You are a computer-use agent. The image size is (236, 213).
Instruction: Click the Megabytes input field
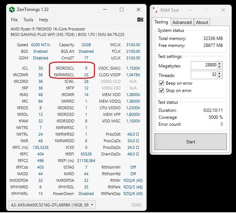click(204, 65)
